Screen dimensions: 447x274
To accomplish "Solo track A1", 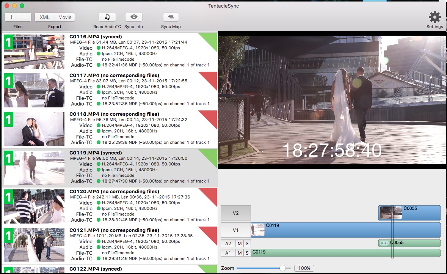I will 247,253.
